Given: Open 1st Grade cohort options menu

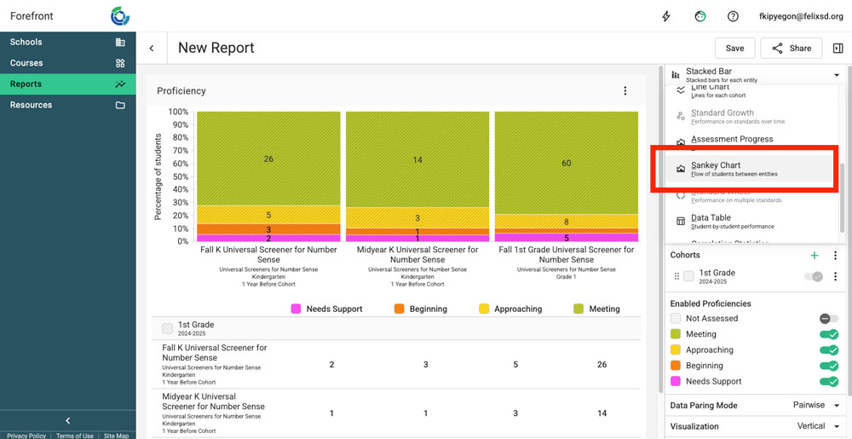Looking at the screenshot, I should coord(836,276).
